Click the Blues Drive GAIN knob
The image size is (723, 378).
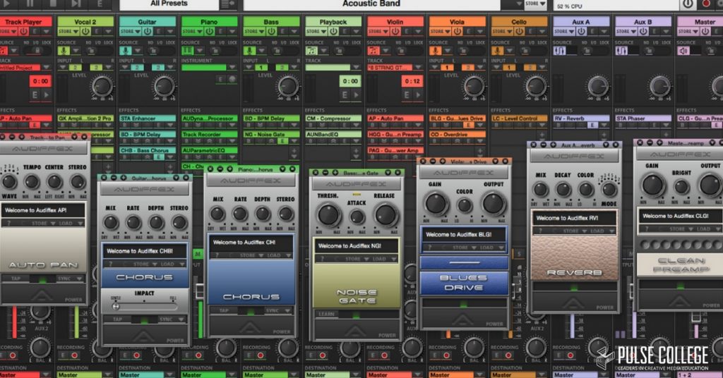(436, 204)
